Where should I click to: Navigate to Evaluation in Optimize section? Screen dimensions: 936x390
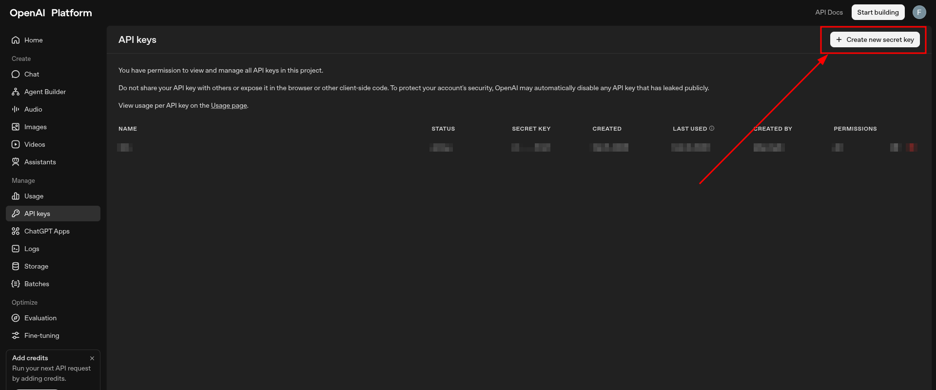[40, 318]
